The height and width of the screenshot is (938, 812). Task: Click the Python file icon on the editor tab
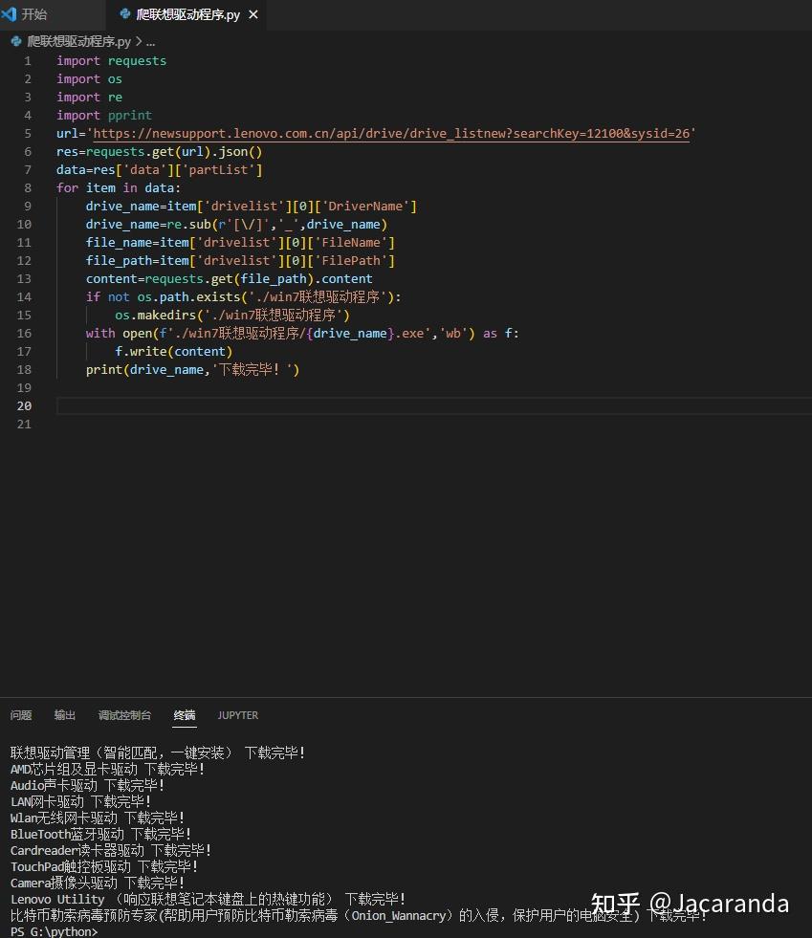(x=125, y=13)
